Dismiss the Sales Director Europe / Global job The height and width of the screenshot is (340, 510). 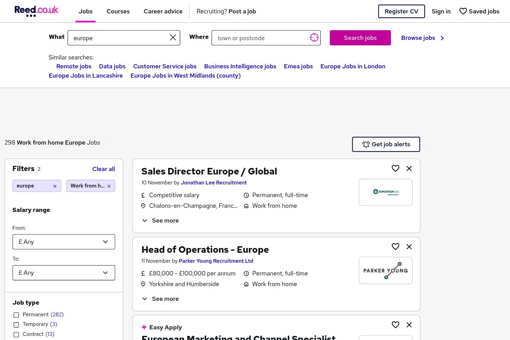(409, 168)
